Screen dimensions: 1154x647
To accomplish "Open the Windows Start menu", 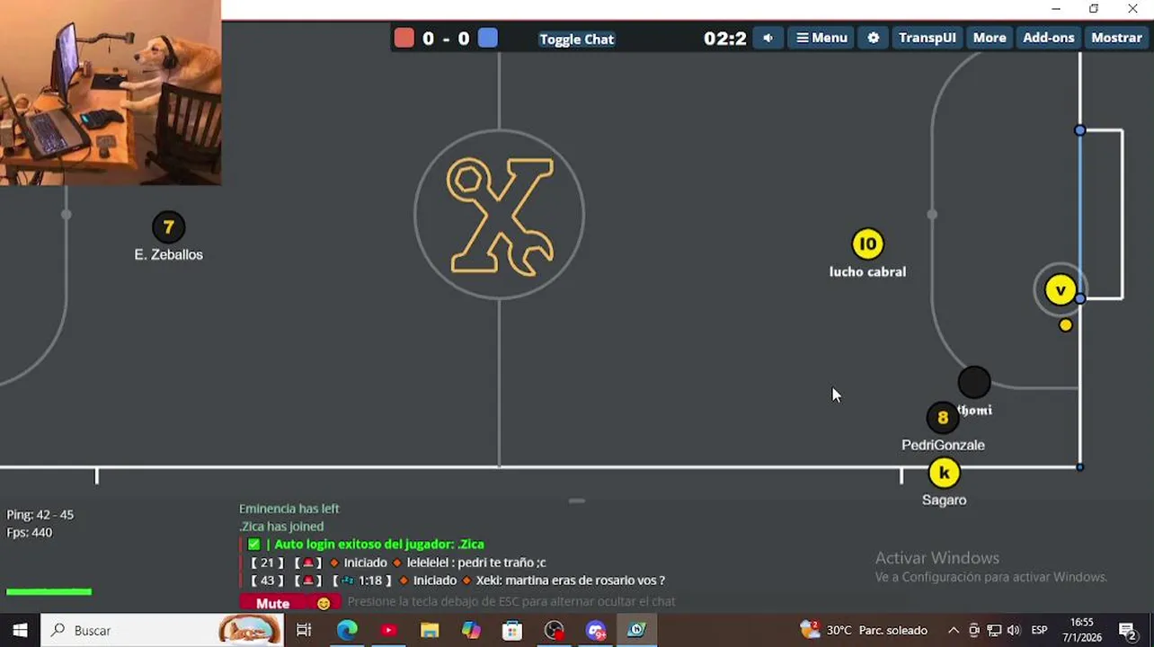I will 20,630.
